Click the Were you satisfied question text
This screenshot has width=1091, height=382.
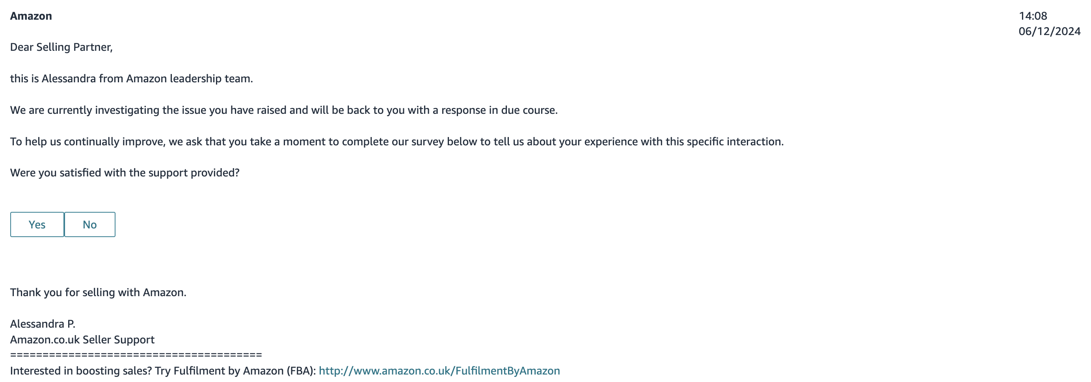(125, 172)
